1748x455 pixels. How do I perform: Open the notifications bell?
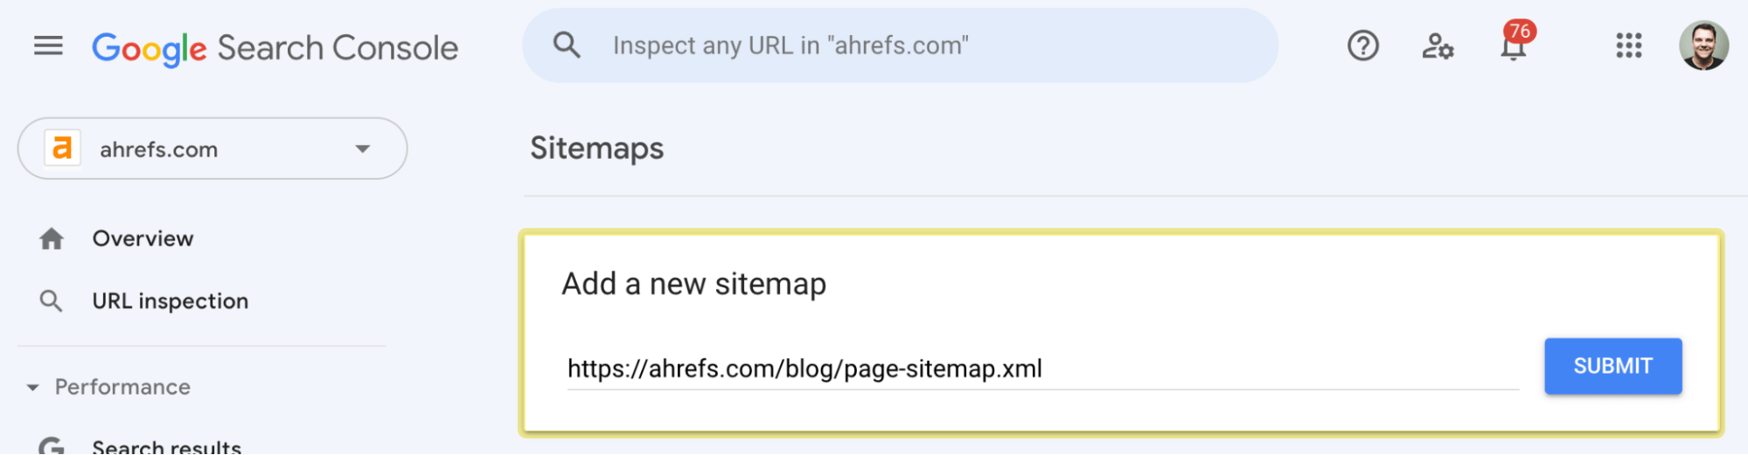(1514, 45)
